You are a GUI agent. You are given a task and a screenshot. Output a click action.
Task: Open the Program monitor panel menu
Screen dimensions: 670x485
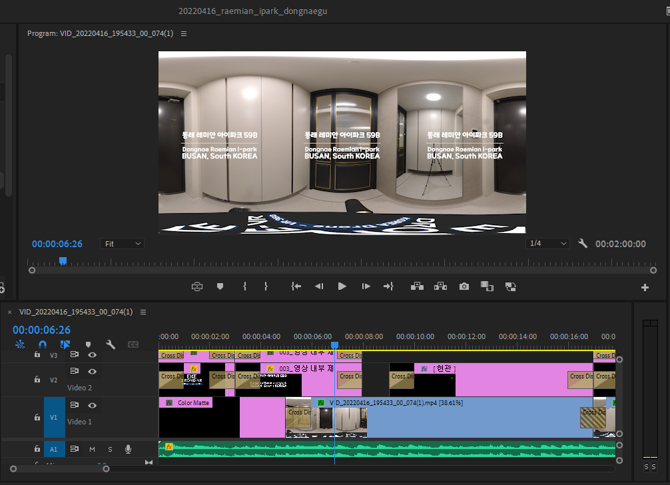[184, 33]
